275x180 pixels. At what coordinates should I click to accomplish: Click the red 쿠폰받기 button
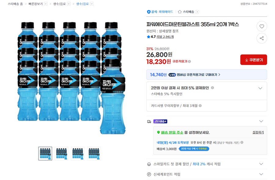(254, 60)
